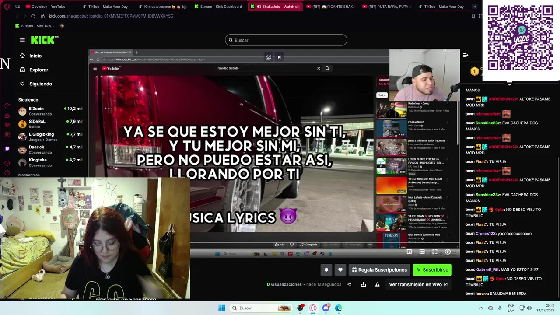Image resolution: width=560 pixels, height=315 pixels.
Task: Open Siguiendo in Kick sidebar
Action: (x=40, y=84)
